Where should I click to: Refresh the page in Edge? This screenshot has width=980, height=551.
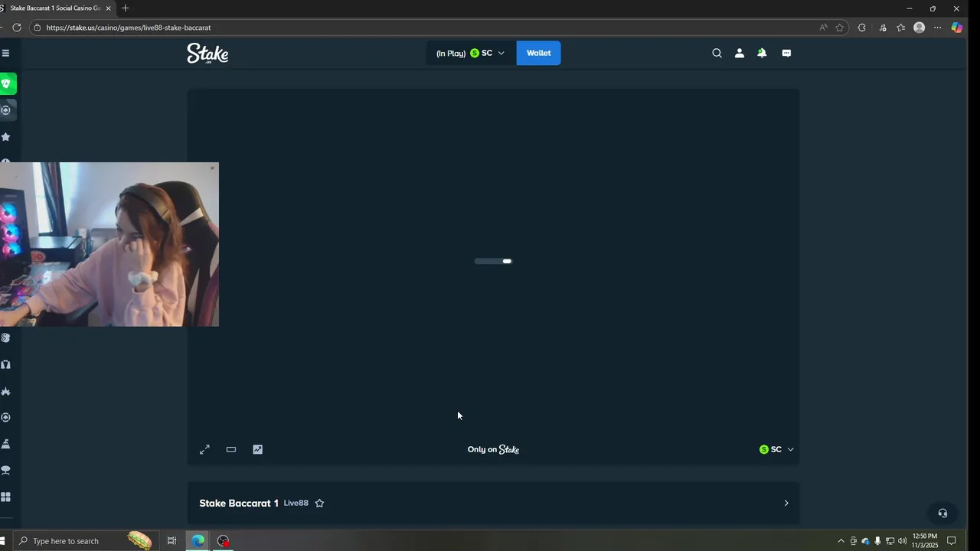[x=16, y=28]
